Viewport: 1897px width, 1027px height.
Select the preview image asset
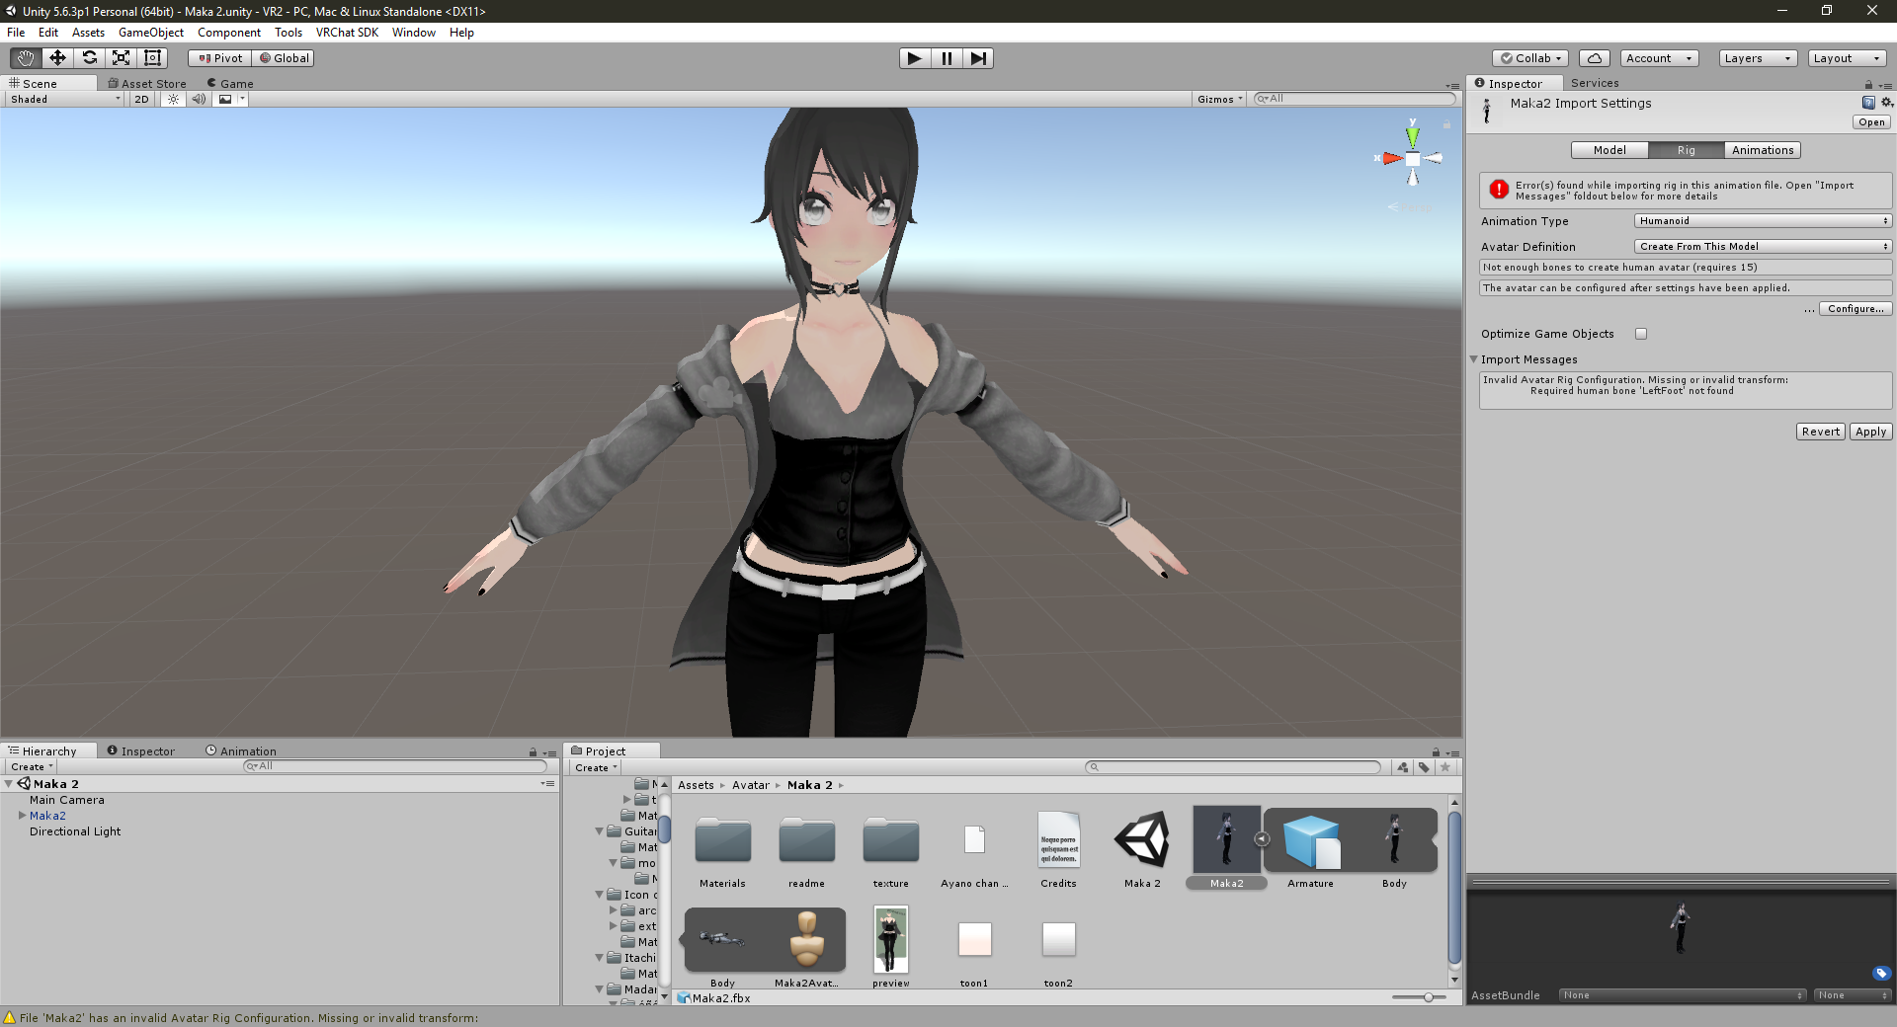click(891, 948)
